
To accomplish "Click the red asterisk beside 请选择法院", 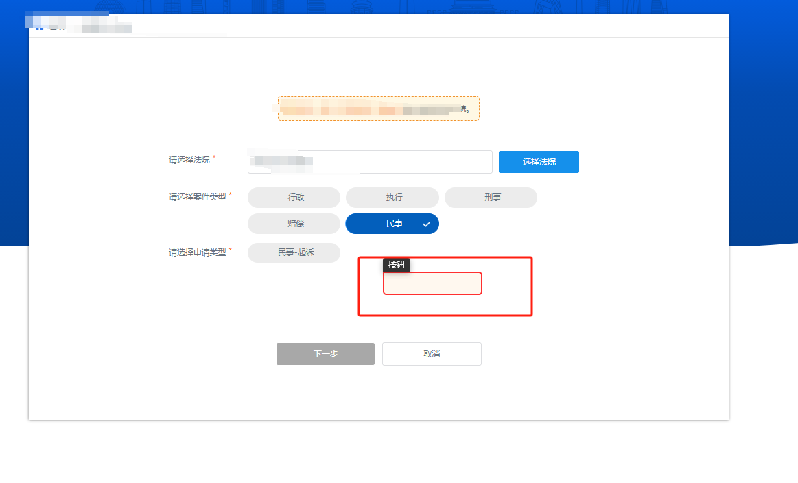I will tap(214, 157).
